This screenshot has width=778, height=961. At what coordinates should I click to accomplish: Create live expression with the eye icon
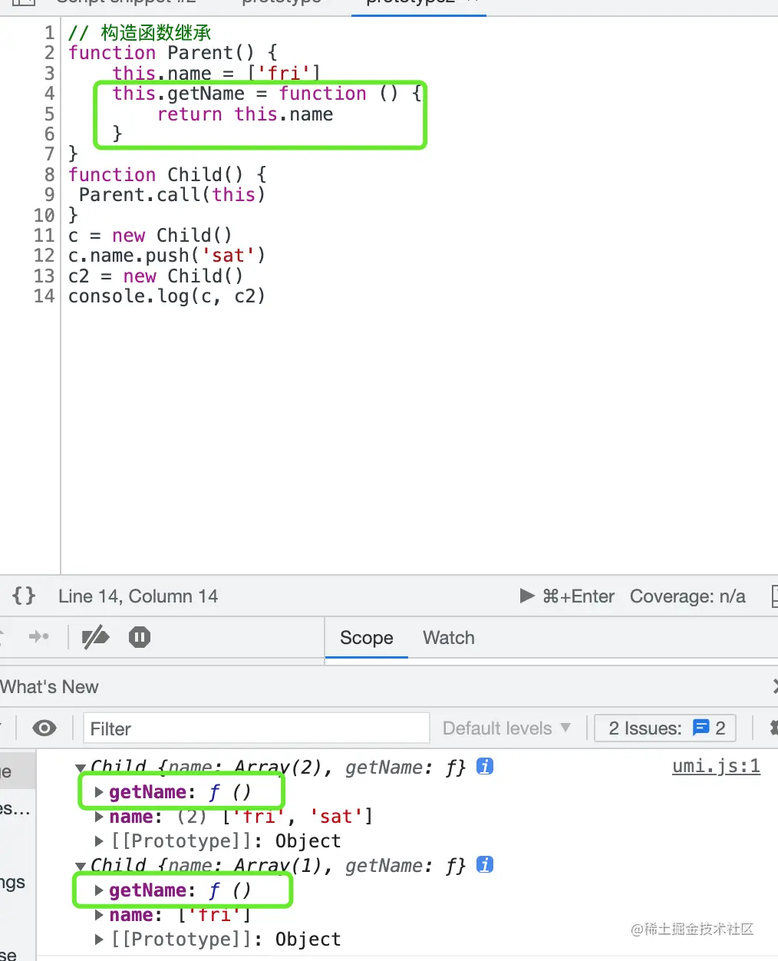(x=45, y=728)
